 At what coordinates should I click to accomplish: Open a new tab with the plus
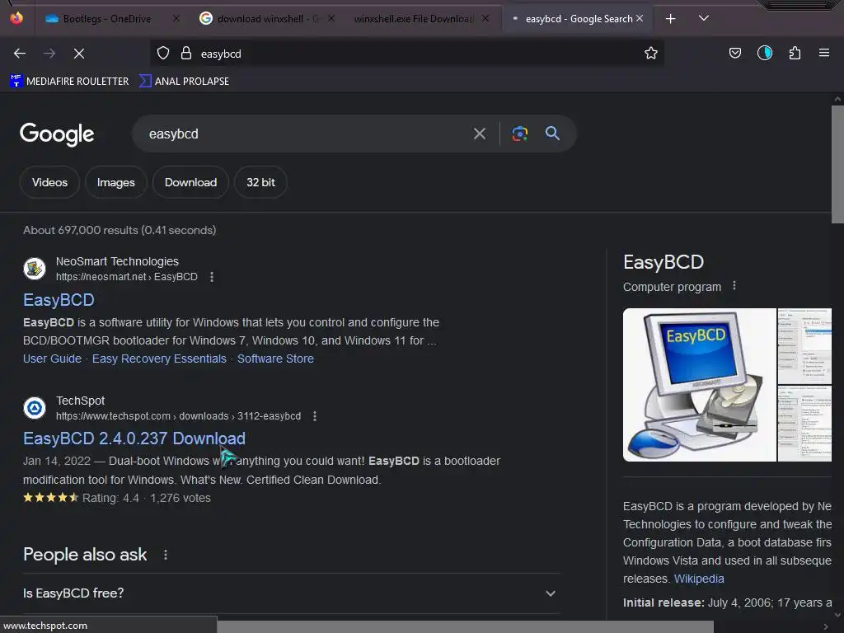(x=671, y=19)
